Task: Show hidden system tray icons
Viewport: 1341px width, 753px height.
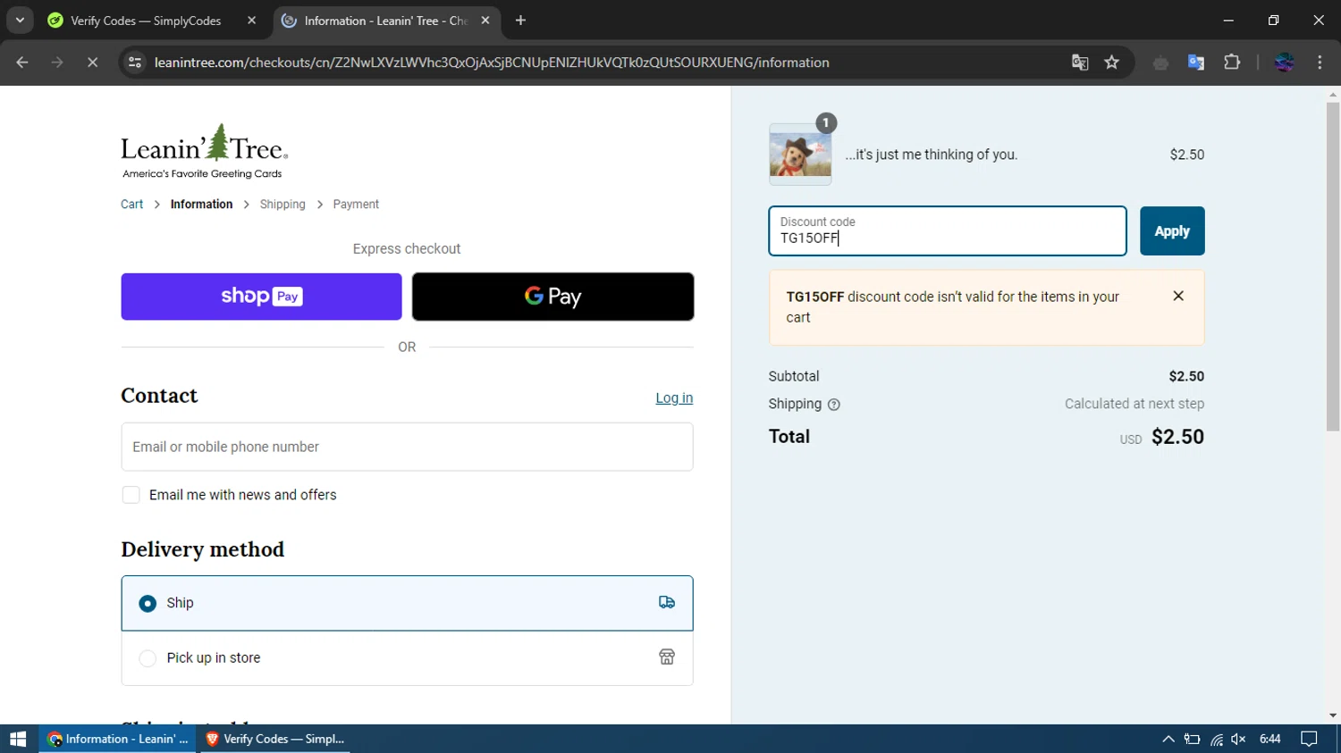Action: [x=1168, y=739]
